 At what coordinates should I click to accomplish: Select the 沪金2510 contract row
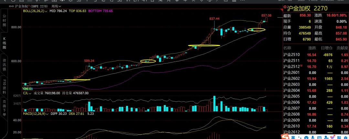click(x=316, y=55)
